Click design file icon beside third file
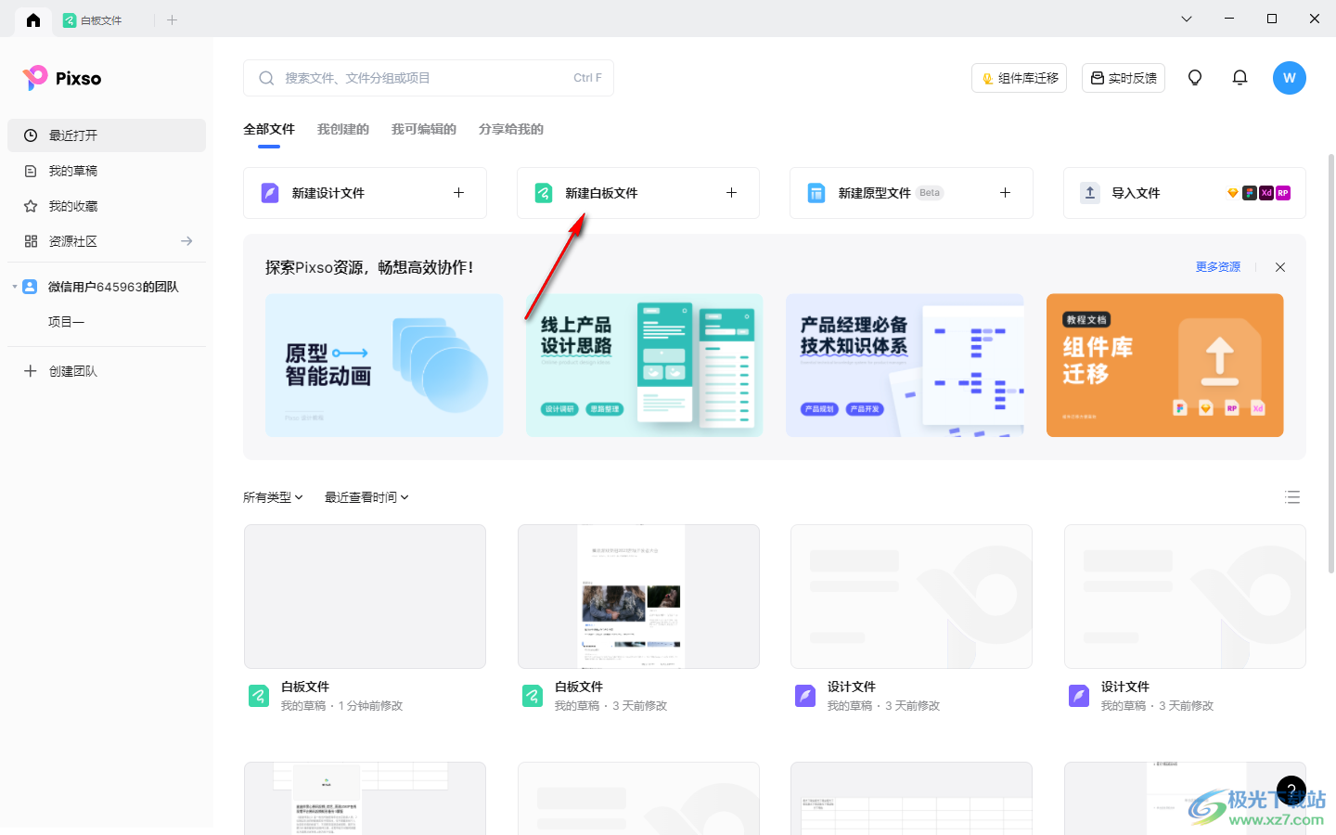The image size is (1336, 835). coord(805,696)
